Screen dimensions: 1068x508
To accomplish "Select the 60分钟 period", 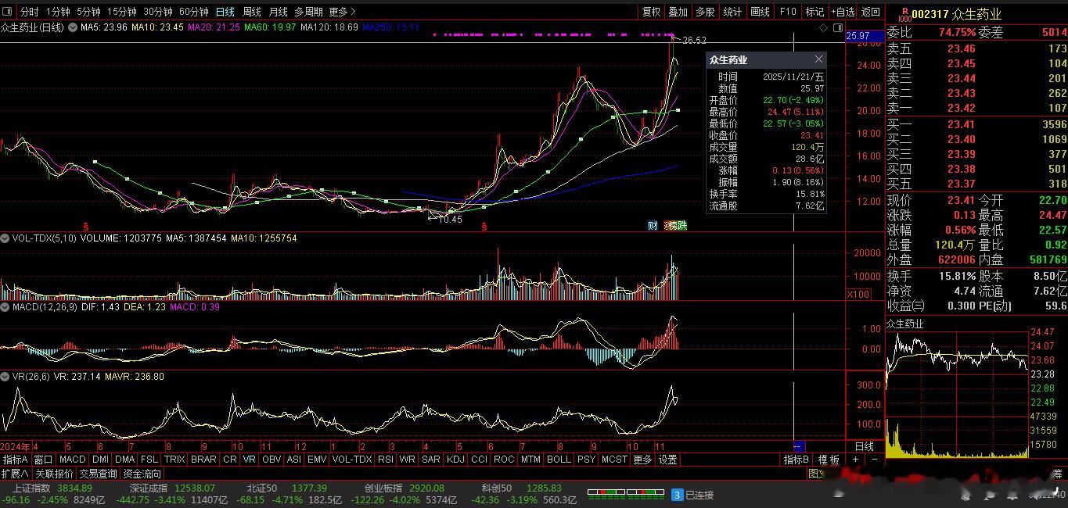I will [x=193, y=12].
